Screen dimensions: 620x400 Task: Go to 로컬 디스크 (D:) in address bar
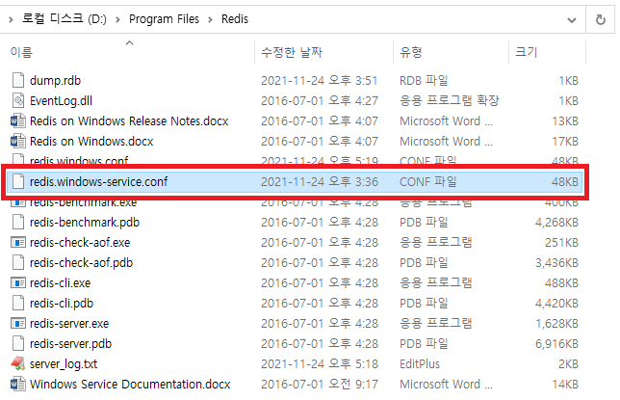(65, 18)
